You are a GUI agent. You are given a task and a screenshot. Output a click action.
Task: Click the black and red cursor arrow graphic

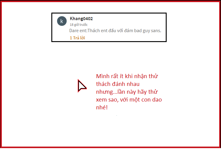point(82,86)
